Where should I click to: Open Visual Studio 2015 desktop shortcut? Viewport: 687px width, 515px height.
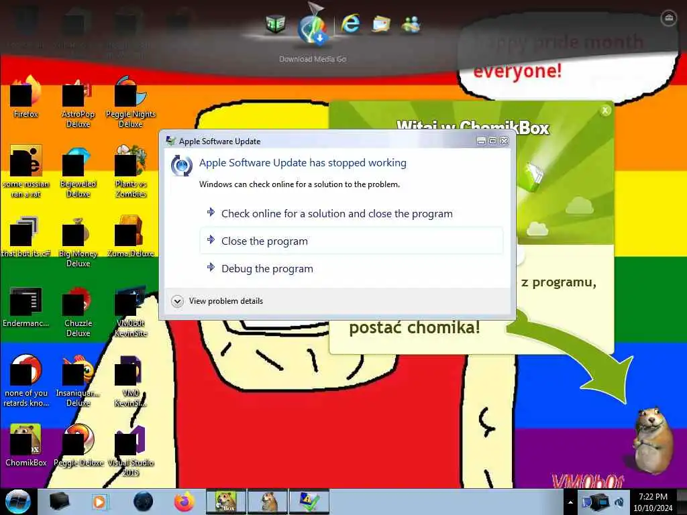tap(131, 451)
